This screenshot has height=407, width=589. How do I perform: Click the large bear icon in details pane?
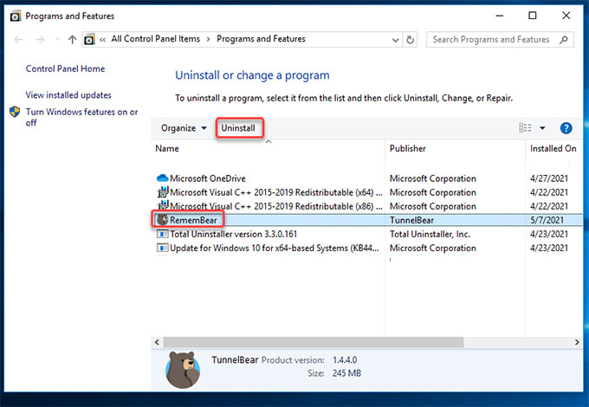tap(183, 370)
